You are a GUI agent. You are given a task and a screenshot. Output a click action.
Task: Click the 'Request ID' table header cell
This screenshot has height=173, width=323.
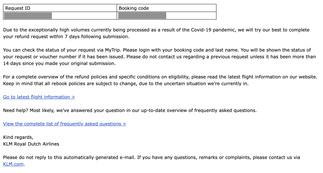coord(18,8)
